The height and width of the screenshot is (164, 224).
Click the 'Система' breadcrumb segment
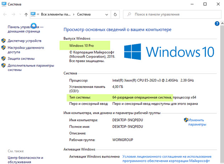pyautogui.click(x=84, y=15)
